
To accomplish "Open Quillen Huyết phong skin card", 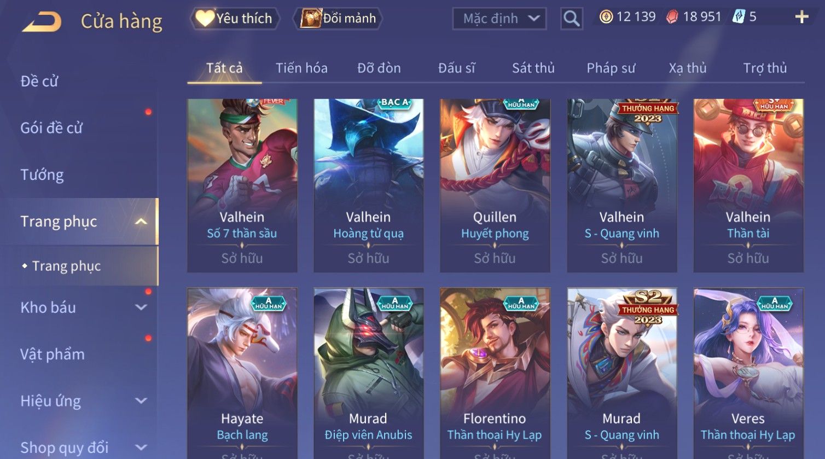I will (x=495, y=185).
